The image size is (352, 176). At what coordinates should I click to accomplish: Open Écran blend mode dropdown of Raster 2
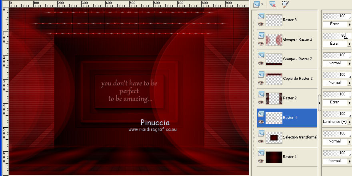[337, 102]
